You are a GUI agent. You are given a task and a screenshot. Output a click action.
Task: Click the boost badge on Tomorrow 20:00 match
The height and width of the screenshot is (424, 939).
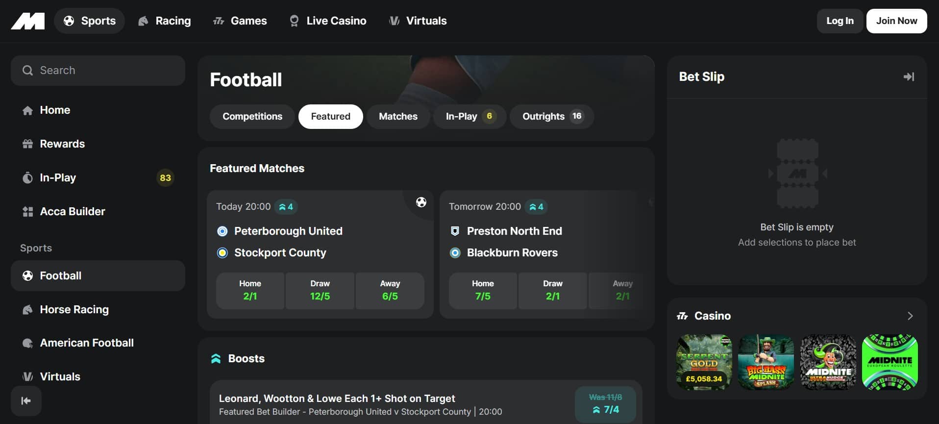536,207
